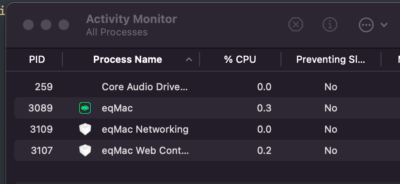The height and width of the screenshot is (184, 400).
Task: Expand the chevron next to more options
Action: coord(384,25)
